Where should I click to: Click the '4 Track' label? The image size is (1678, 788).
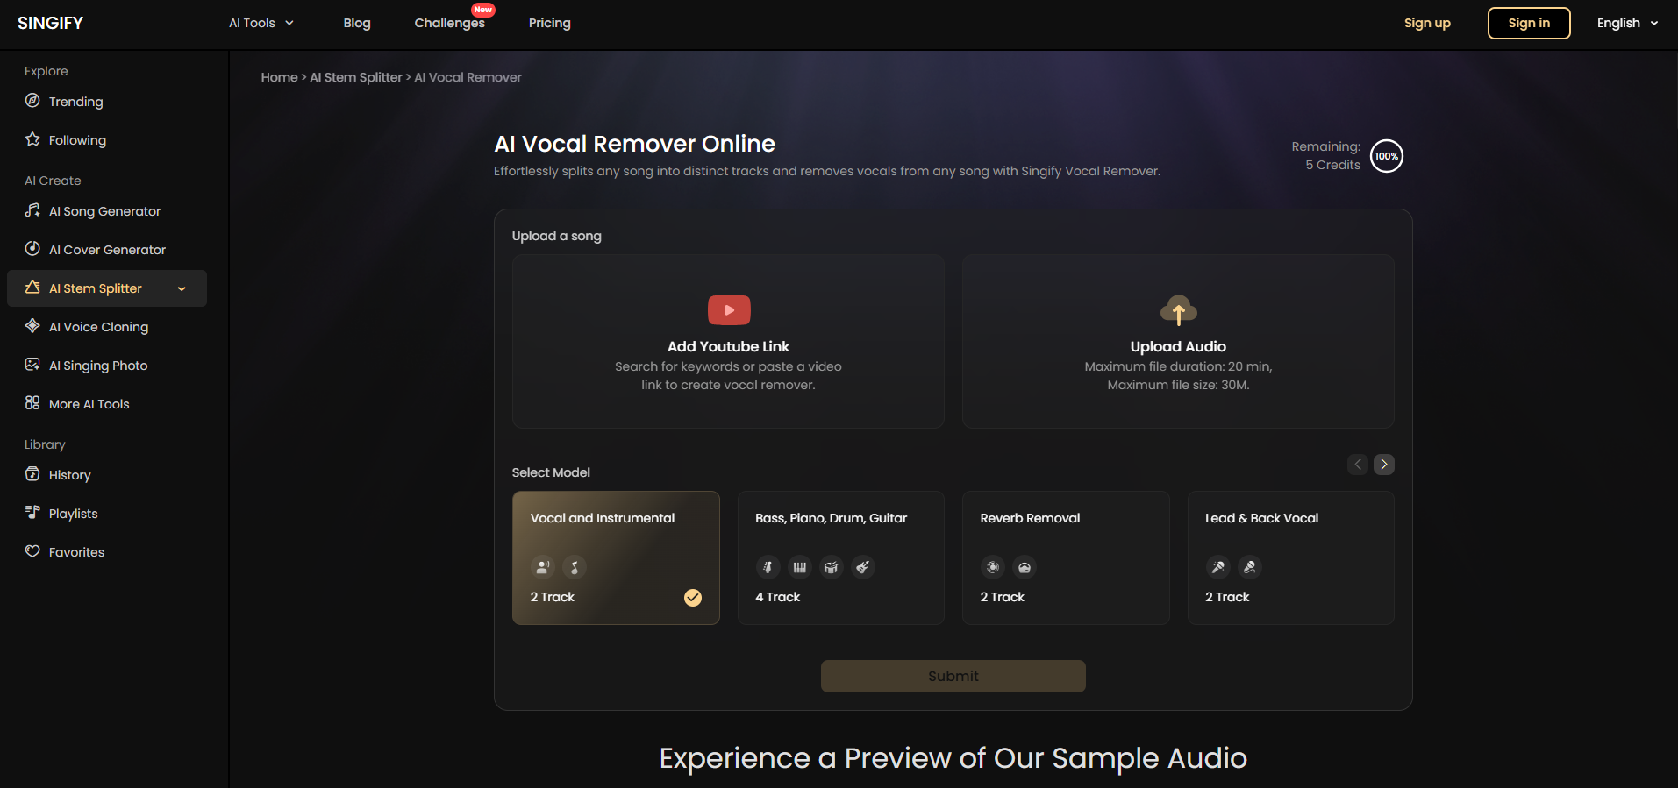click(777, 597)
